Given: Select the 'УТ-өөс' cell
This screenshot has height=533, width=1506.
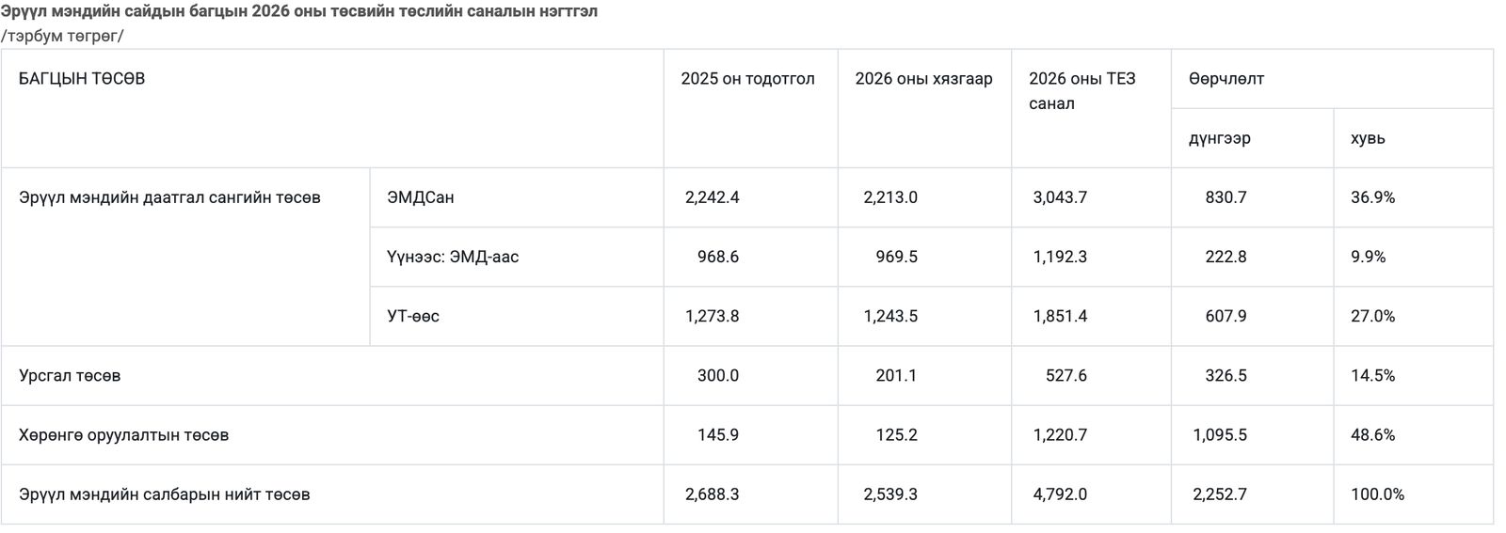Looking at the screenshot, I should pos(412,316).
